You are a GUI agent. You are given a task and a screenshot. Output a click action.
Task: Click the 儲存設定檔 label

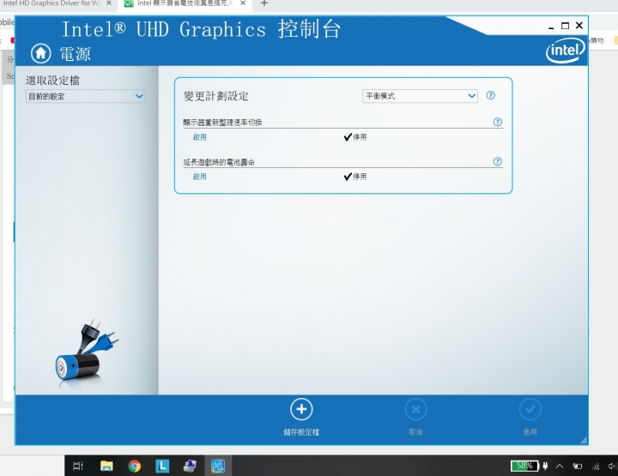click(301, 432)
